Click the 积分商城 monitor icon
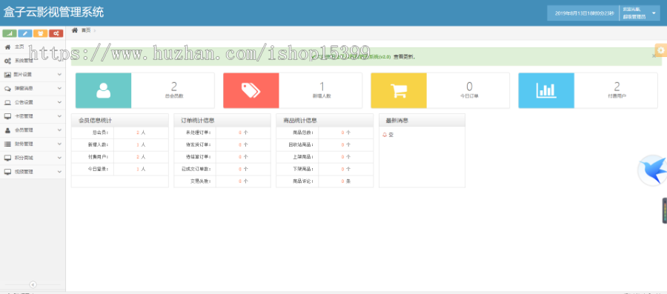The image size is (667, 294). [x=7, y=158]
